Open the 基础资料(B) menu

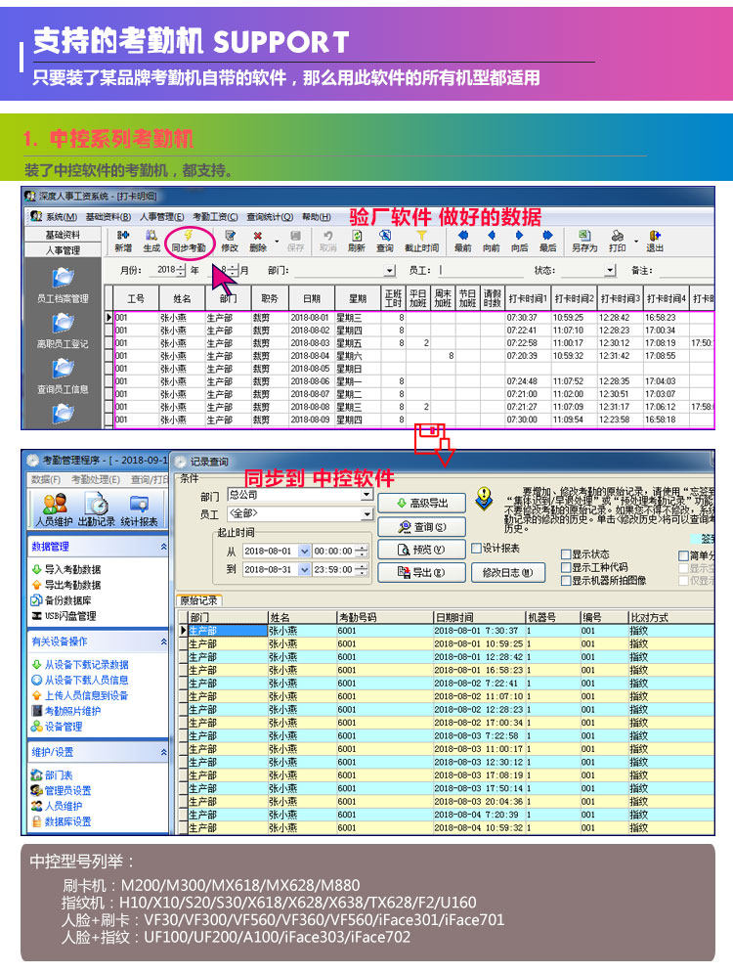click(x=108, y=216)
